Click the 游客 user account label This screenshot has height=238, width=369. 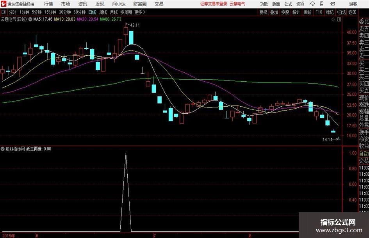(x=353, y=4)
